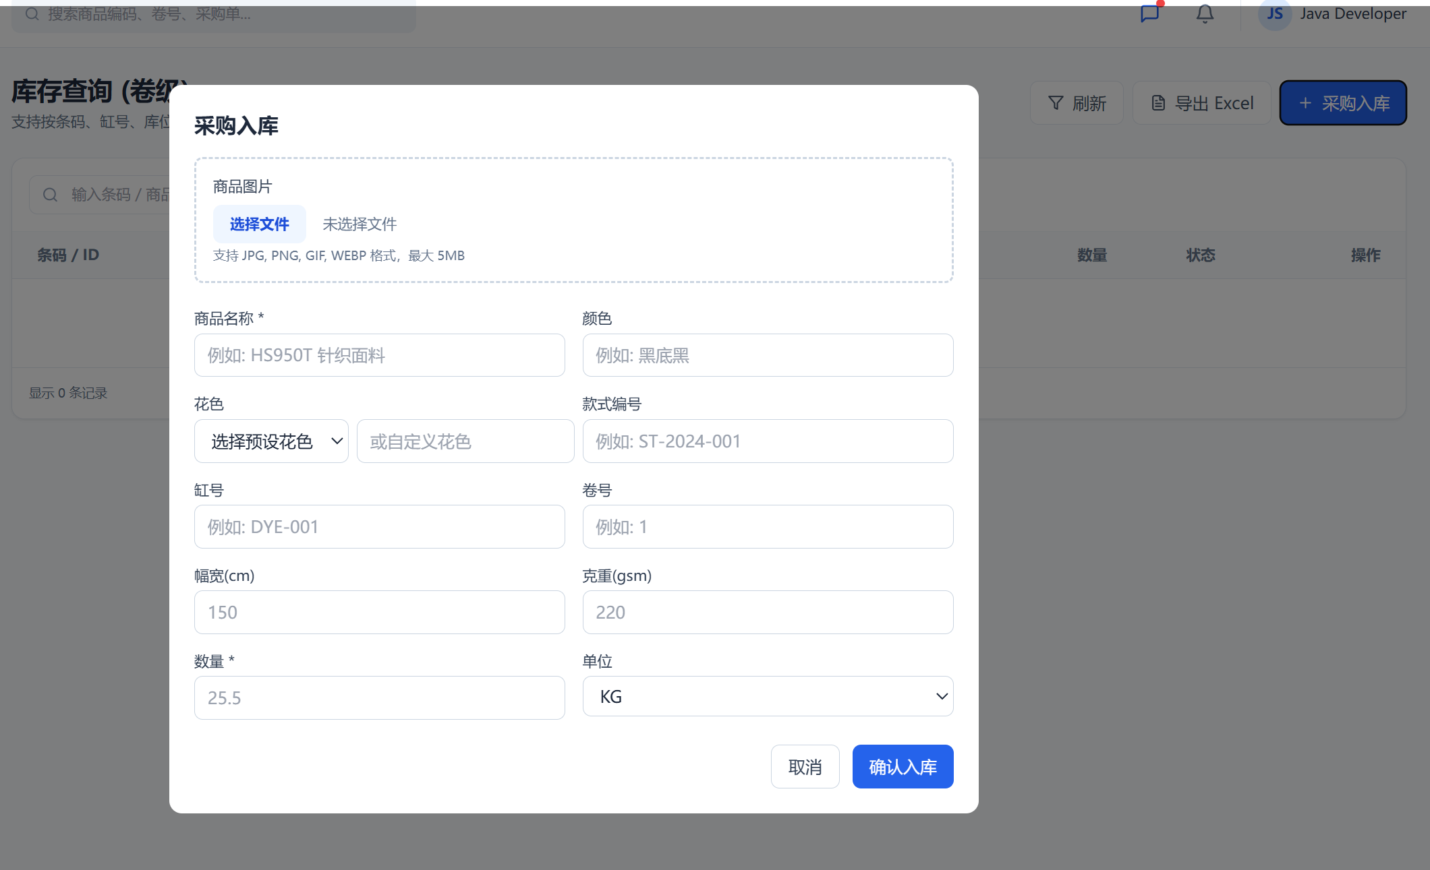This screenshot has width=1430, height=870.
Task: Click the 或自定义花色 custom pattern field
Action: (465, 441)
